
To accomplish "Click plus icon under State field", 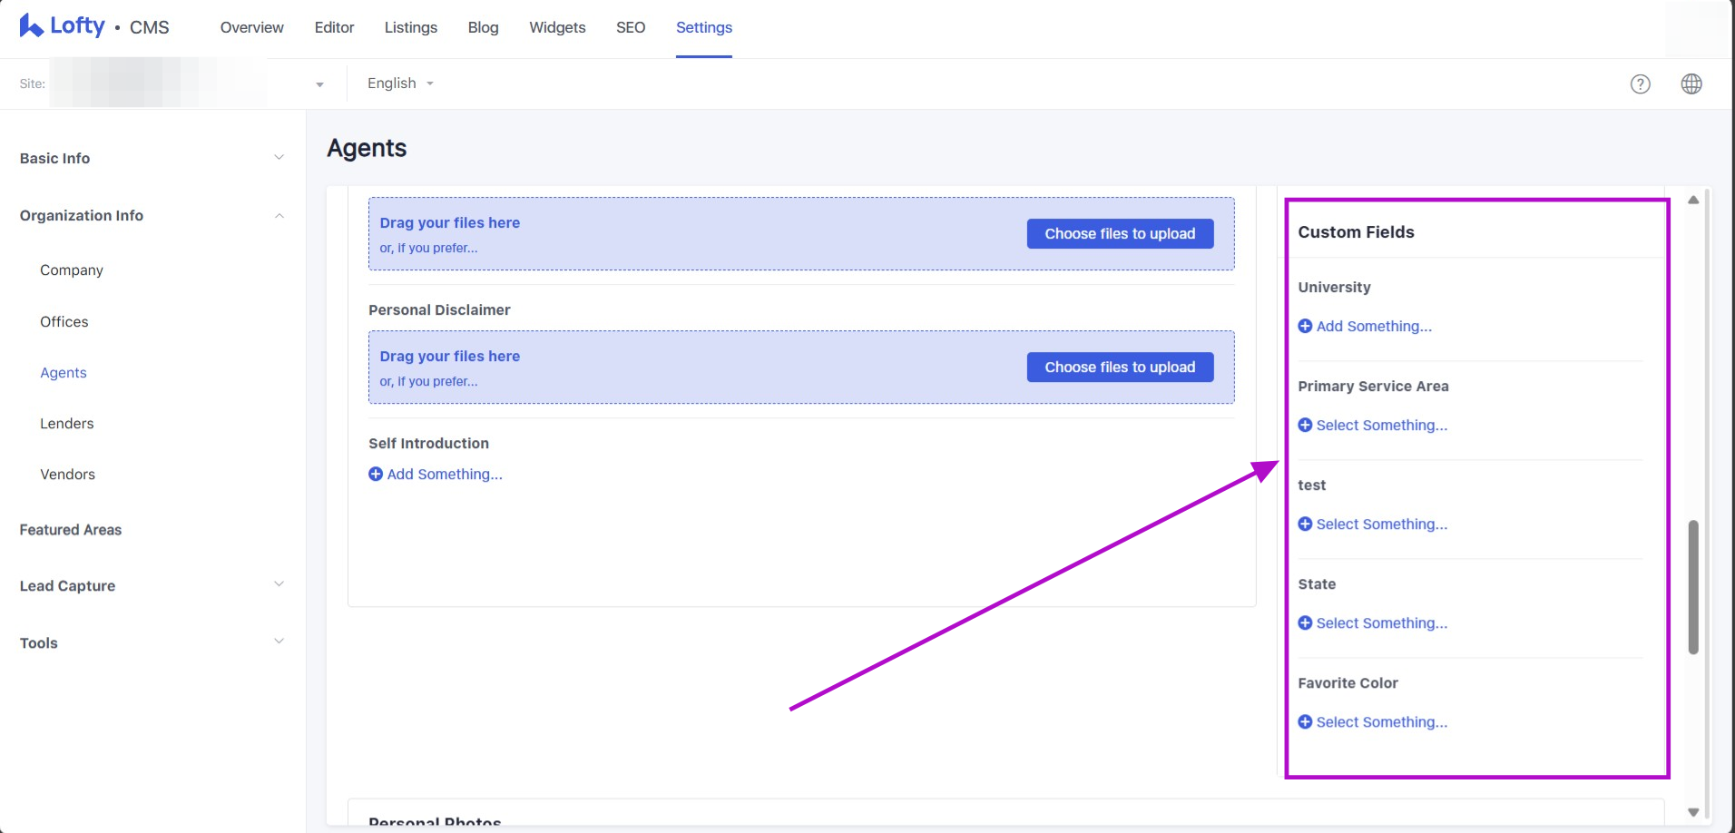I will (1305, 623).
